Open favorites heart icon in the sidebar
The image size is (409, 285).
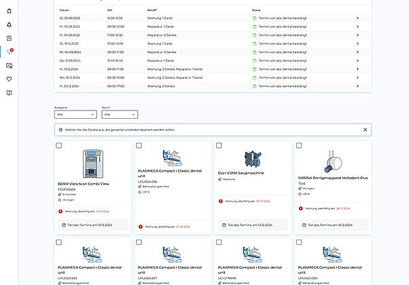[x=9, y=79]
